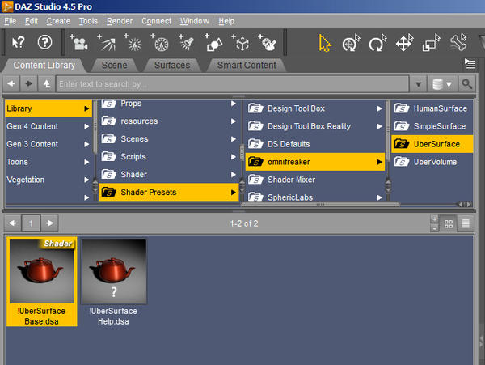485x365 pixels.
Task: Select the UberSurface folder
Action: pos(432,144)
